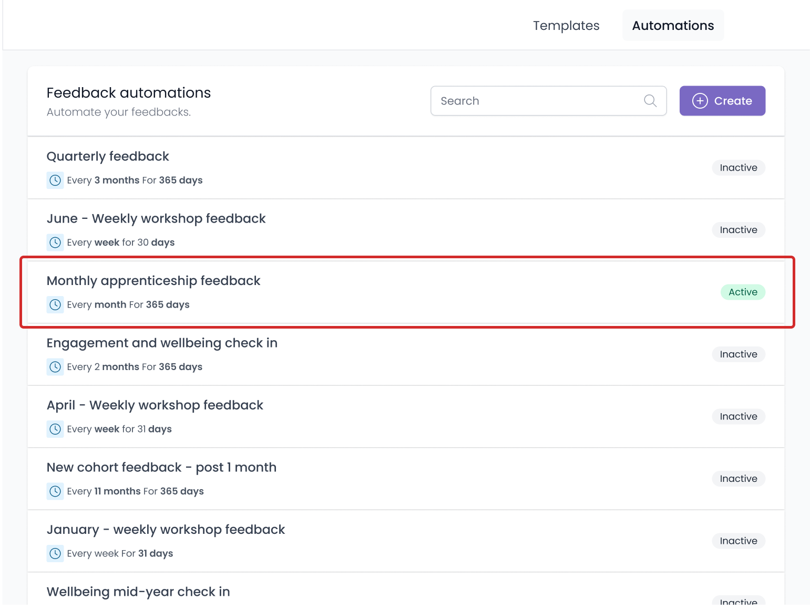The height and width of the screenshot is (611, 810).
Task: Click the green Active status badge
Action: click(x=743, y=292)
